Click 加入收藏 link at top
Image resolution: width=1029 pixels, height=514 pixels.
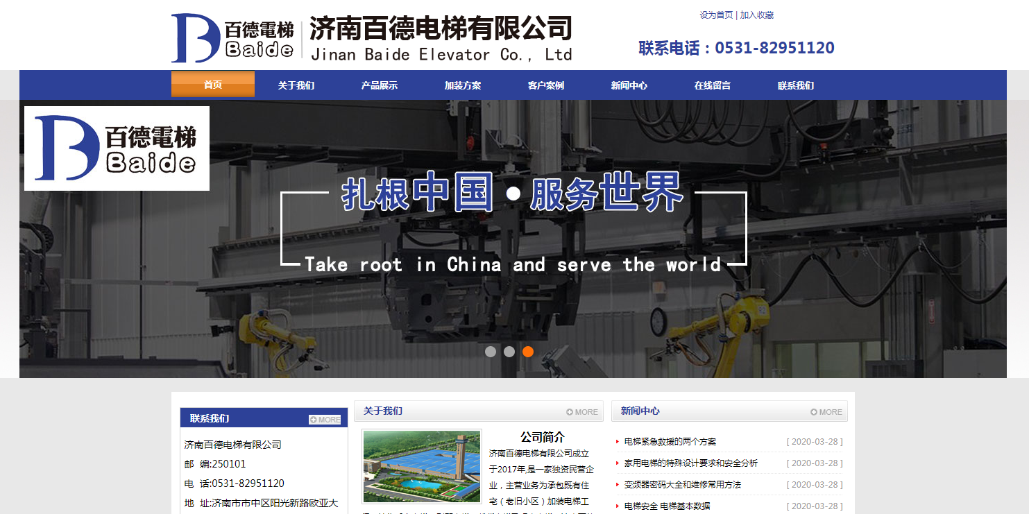click(757, 15)
